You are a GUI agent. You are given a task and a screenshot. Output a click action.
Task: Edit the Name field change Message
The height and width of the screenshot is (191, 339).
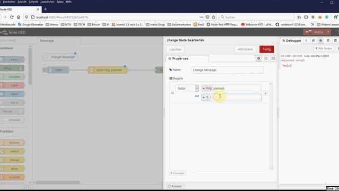tap(228, 70)
